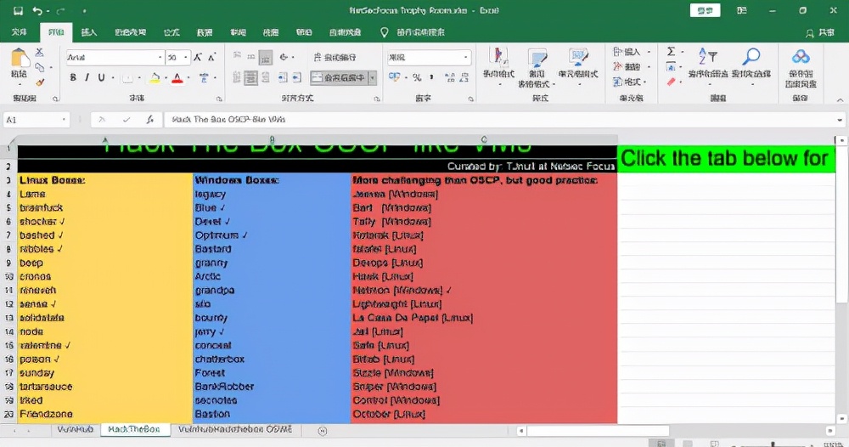
Task: Decrease the cell indent
Action: point(282,78)
